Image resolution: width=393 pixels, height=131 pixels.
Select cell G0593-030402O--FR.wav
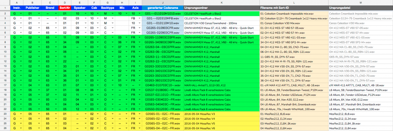(163, 99)
